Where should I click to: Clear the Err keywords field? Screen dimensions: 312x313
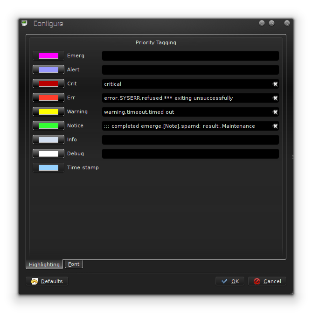pyautogui.click(x=275, y=98)
